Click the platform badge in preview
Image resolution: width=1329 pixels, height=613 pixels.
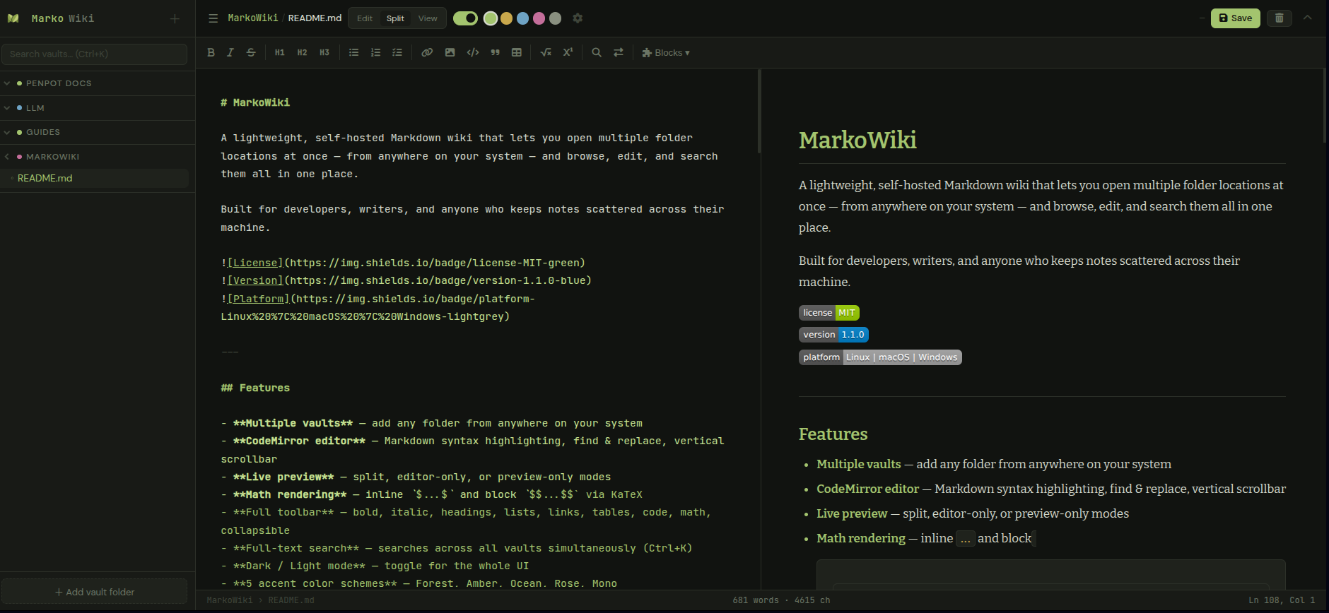[880, 357]
